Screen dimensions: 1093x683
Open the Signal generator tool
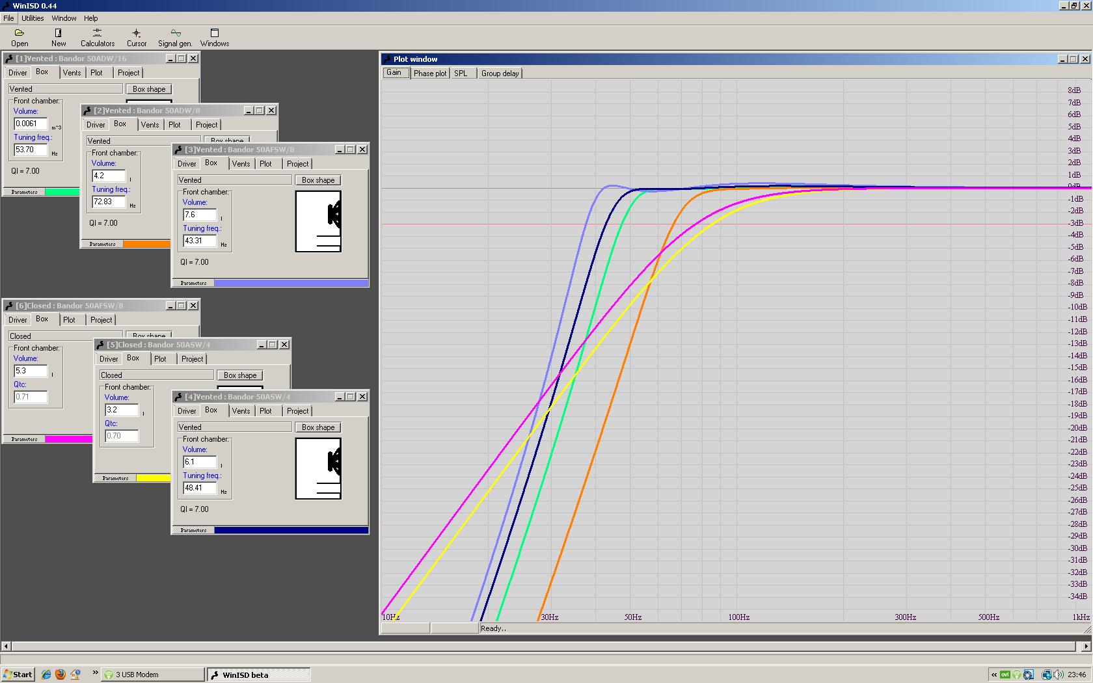point(175,37)
